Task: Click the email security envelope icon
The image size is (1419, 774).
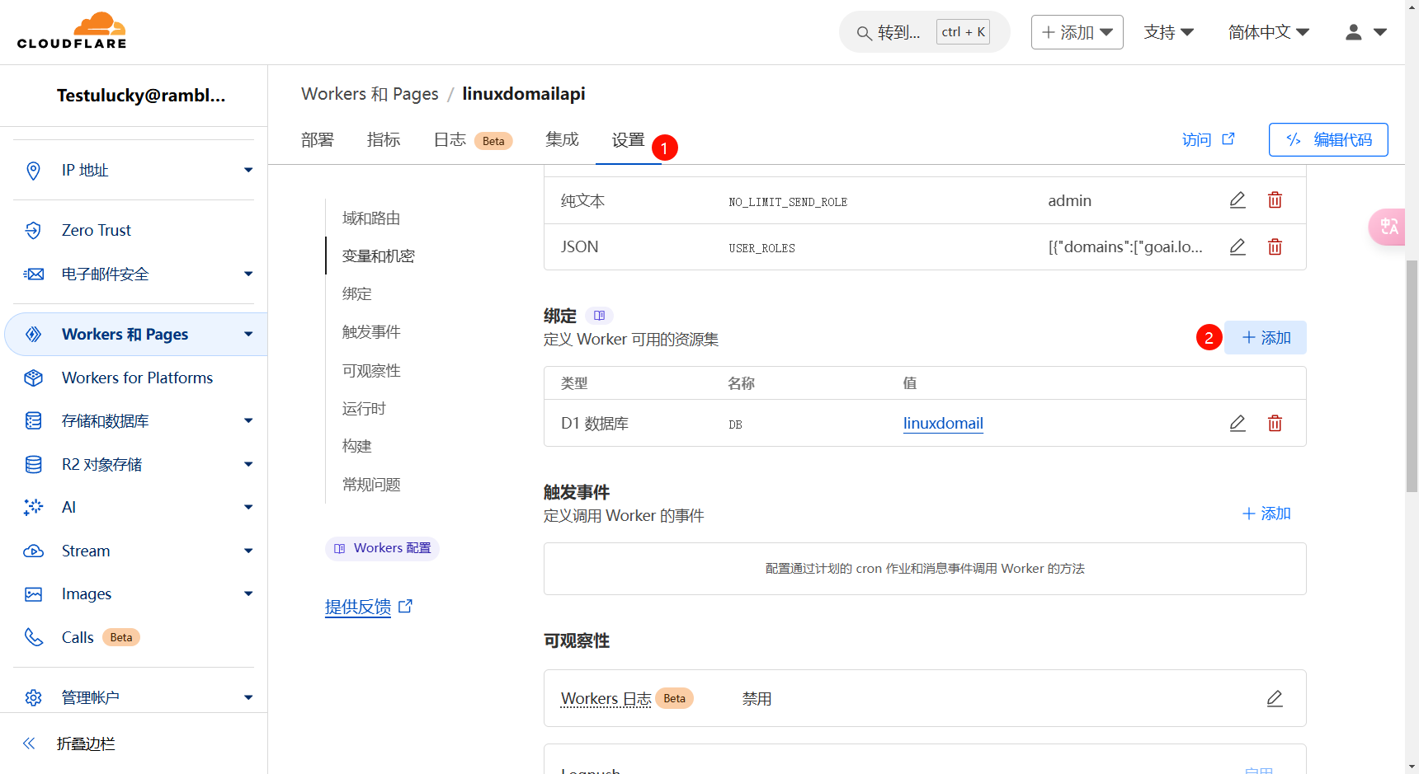Action: [x=33, y=274]
